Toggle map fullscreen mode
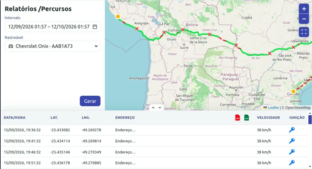The width and height of the screenshot is (312, 169). click(x=304, y=32)
